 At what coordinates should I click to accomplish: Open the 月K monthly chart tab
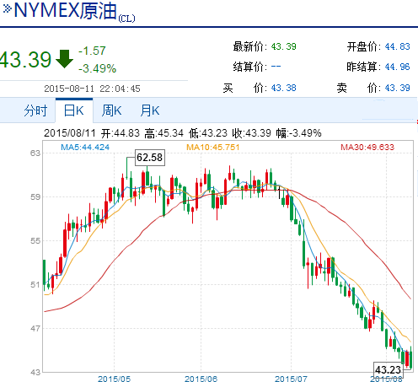click(x=150, y=110)
